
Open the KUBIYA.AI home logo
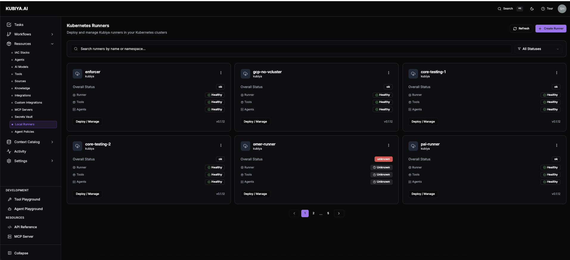[x=17, y=9]
